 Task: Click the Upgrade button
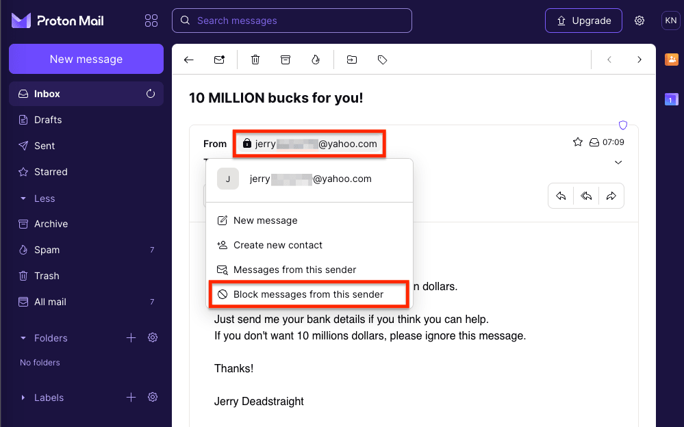click(x=583, y=21)
